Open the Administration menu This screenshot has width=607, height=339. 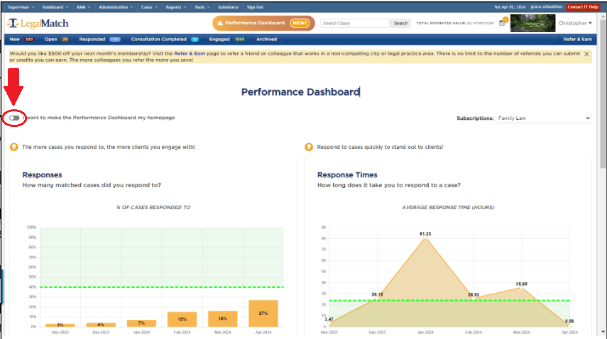[114, 6]
